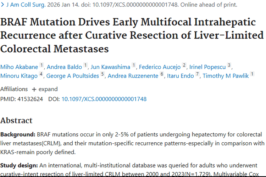Screen dimensions: 266x177
Task: Click the plus icon beside expand
Action: 34,89
